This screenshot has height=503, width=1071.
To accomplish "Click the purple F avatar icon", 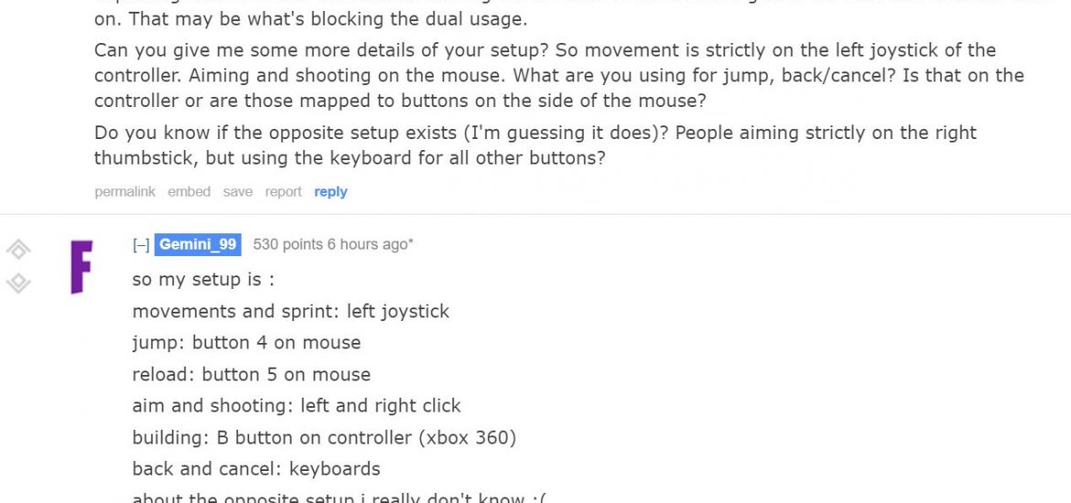I will [x=81, y=267].
